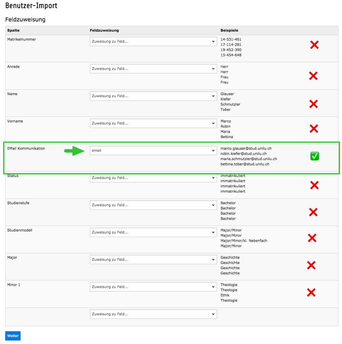Click the red X next to Status examples

pyautogui.click(x=314, y=185)
